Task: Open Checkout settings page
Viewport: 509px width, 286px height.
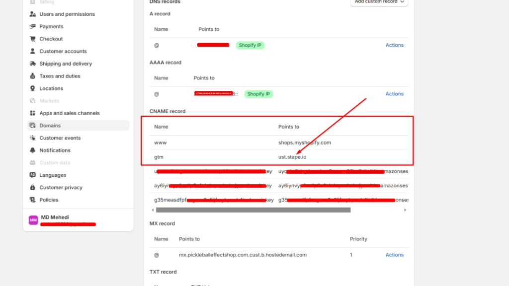Action: click(51, 39)
